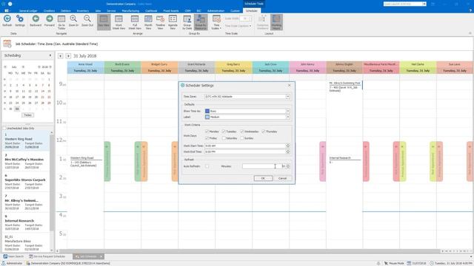The width and height of the screenshot is (474, 266).
Task: Close the Scheduler Settings dialog
Action: pyautogui.click(x=290, y=86)
